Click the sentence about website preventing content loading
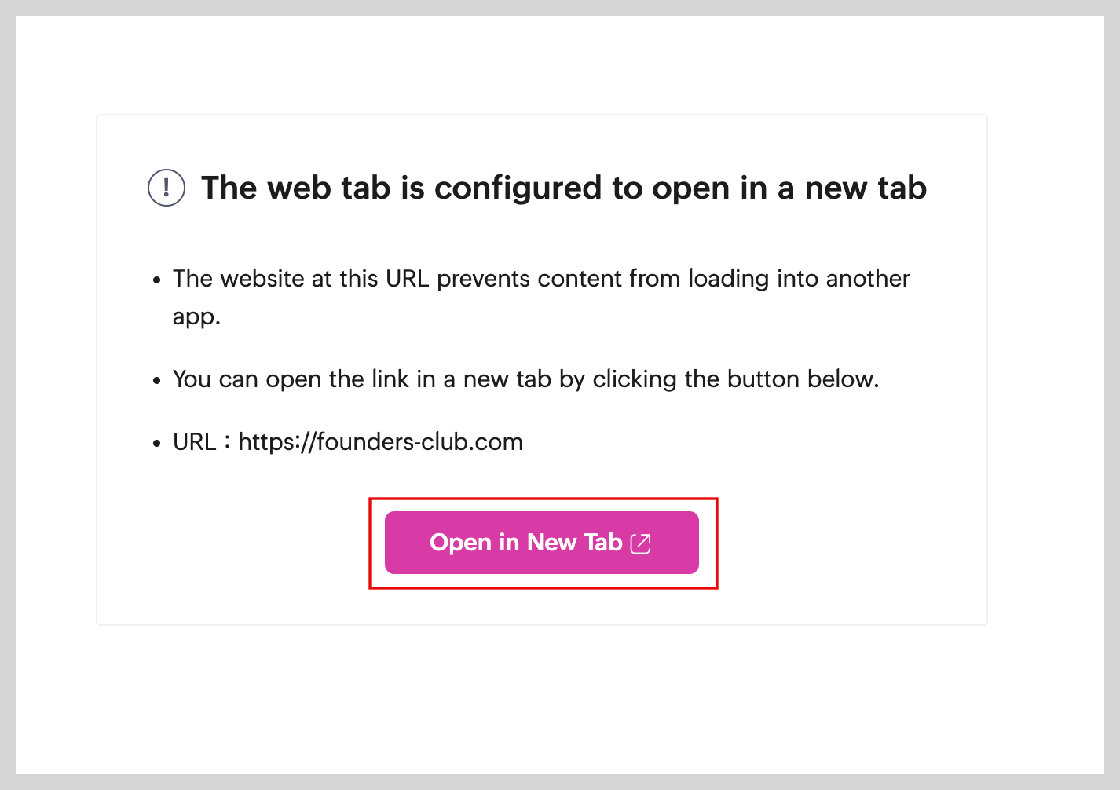Screen dimensions: 1120x790 pyautogui.click(x=540, y=280)
